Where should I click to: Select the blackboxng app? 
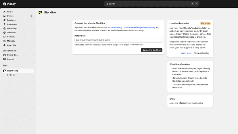coord(18,71)
